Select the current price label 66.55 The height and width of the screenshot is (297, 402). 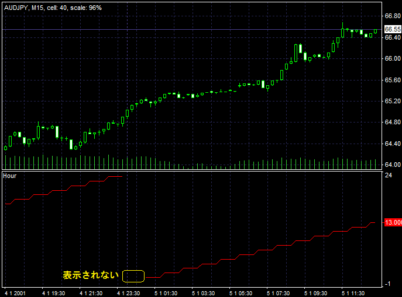[x=393, y=29]
